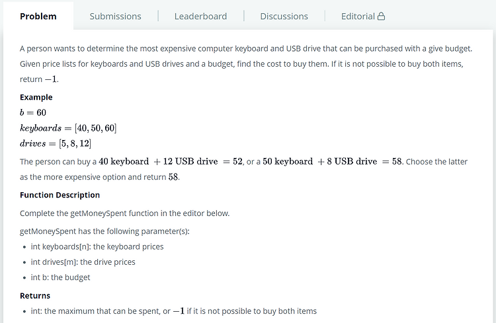
Task: Click the Editorial lock icon
Action: click(381, 16)
